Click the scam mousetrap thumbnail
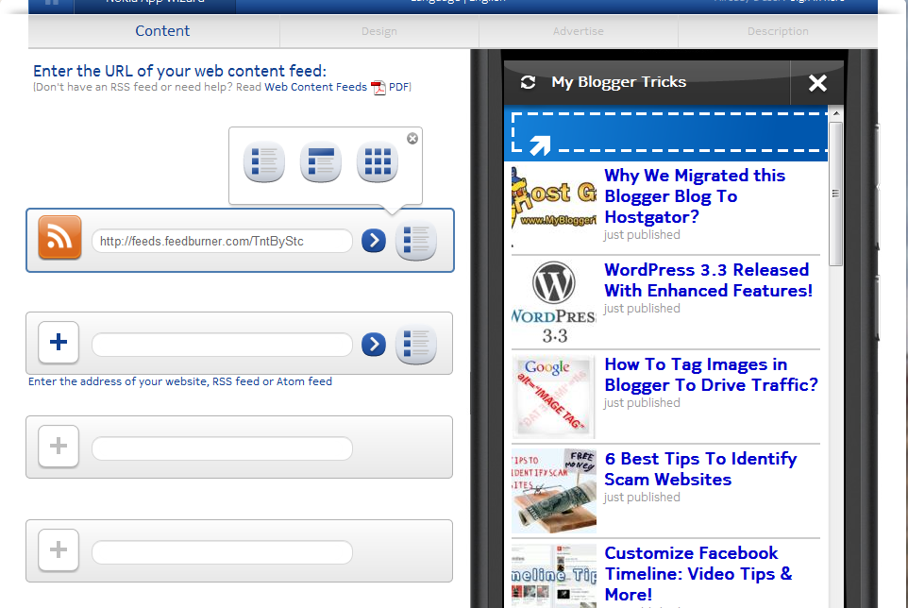Screen dimensions: 908x608 point(554,491)
